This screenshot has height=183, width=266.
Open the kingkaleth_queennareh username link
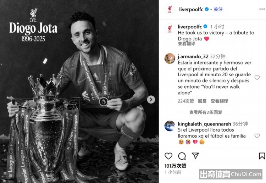(x=204, y=124)
